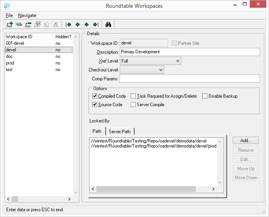This screenshot has width=269, height=217.
Task: Click the Add record toolbar icon
Action: [x=10, y=25]
